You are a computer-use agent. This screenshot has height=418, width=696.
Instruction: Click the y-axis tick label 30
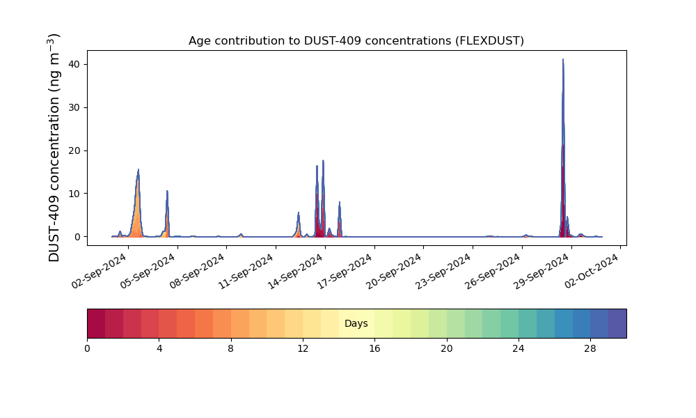[x=74, y=107]
